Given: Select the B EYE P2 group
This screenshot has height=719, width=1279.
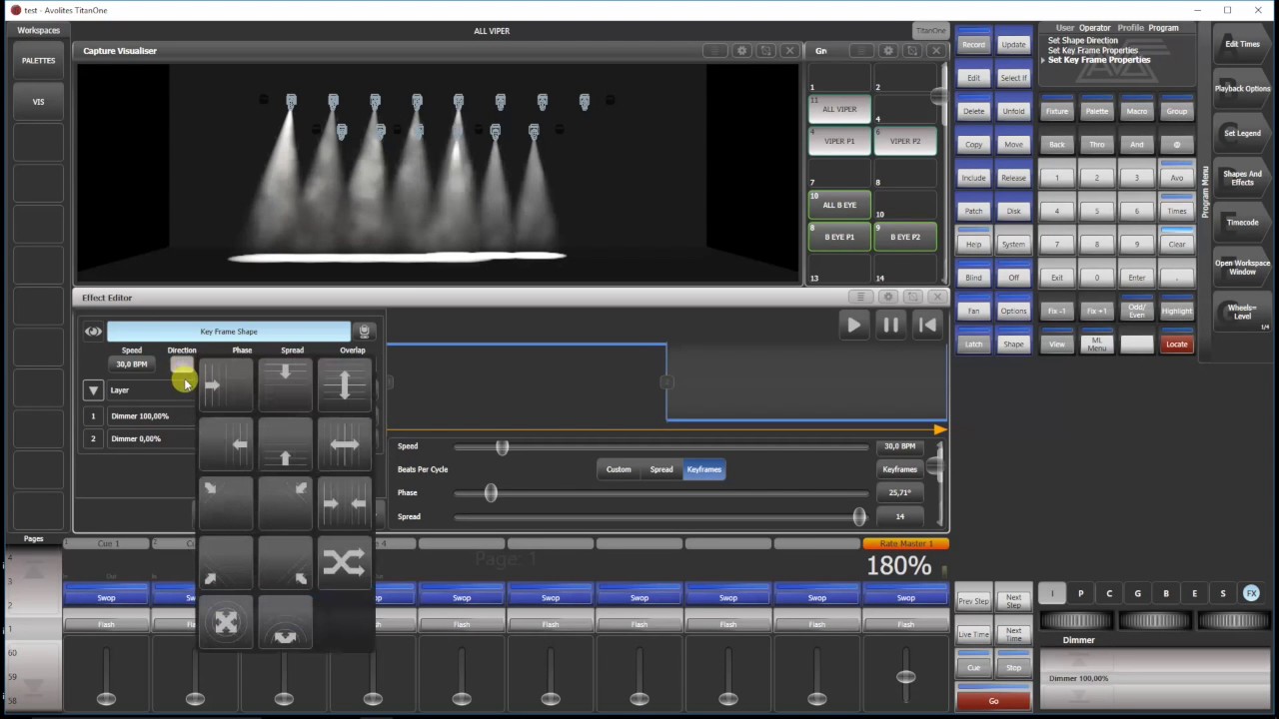Looking at the screenshot, I should pos(905,237).
